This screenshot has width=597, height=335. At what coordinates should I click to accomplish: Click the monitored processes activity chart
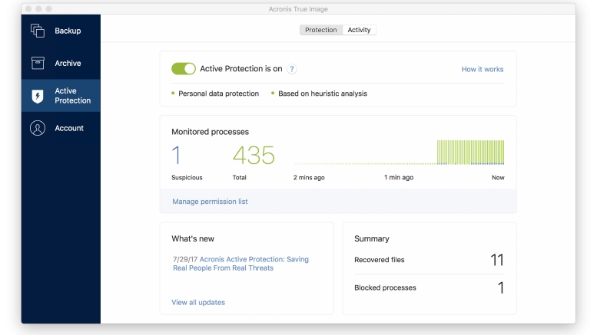(x=399, y=153)
